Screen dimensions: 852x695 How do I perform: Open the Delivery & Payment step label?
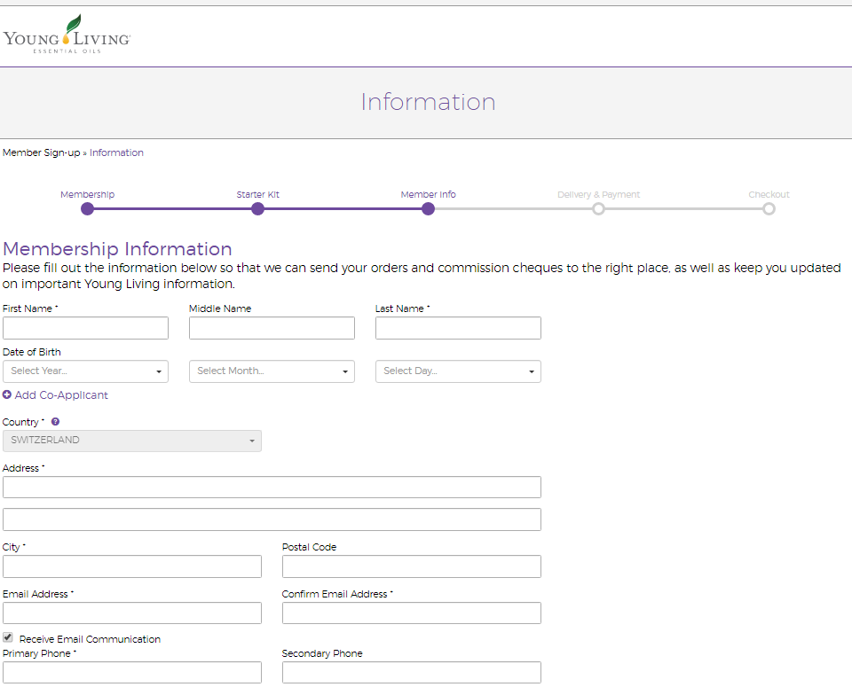tap(599, 194)
